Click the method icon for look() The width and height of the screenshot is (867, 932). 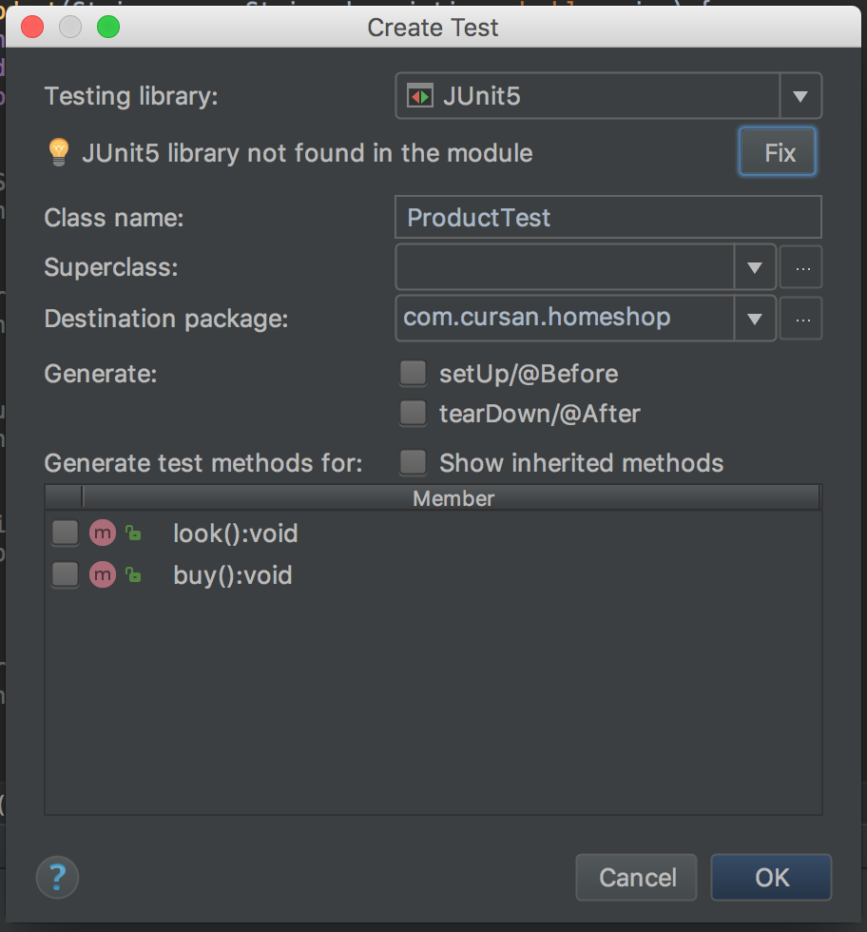pyautogui.click(x=103, y=534)
